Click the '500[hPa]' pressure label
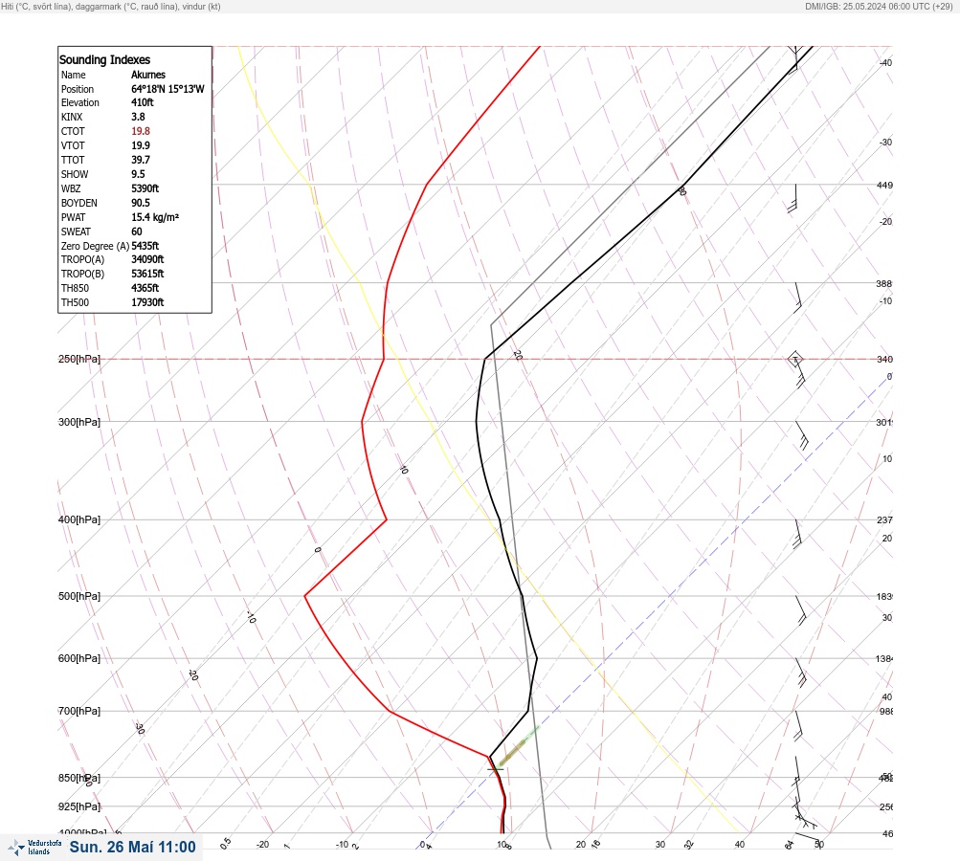This screenshot has height=861, width=960. pyautogui.click(x=79, y=596)
